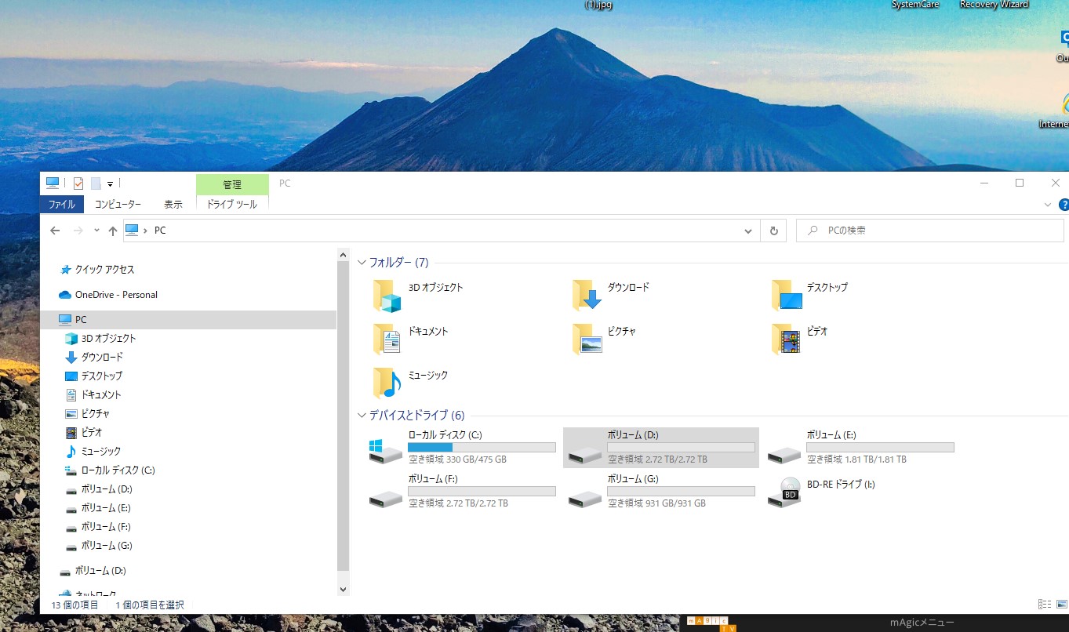The image size is (1069, 632).
Task: Open the ファイル menu tab
Action: [x=61, y=204]
